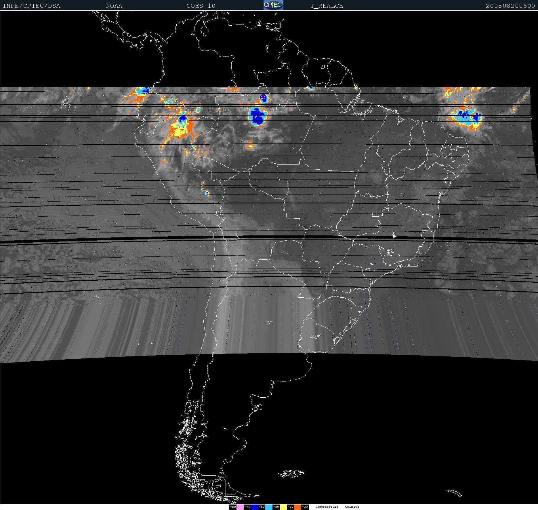
Task: Click the Falkland Islands outline on map
Action: pyautogui.click(x=291, y=473)
